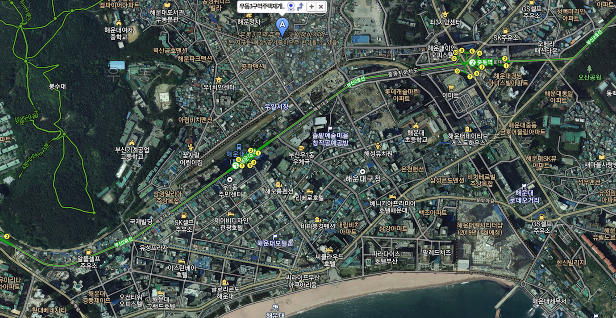The image size is (616, 318).
Task: Click the hotel bed icon above 리베로호텔
Action: click(x=309, y=191)
